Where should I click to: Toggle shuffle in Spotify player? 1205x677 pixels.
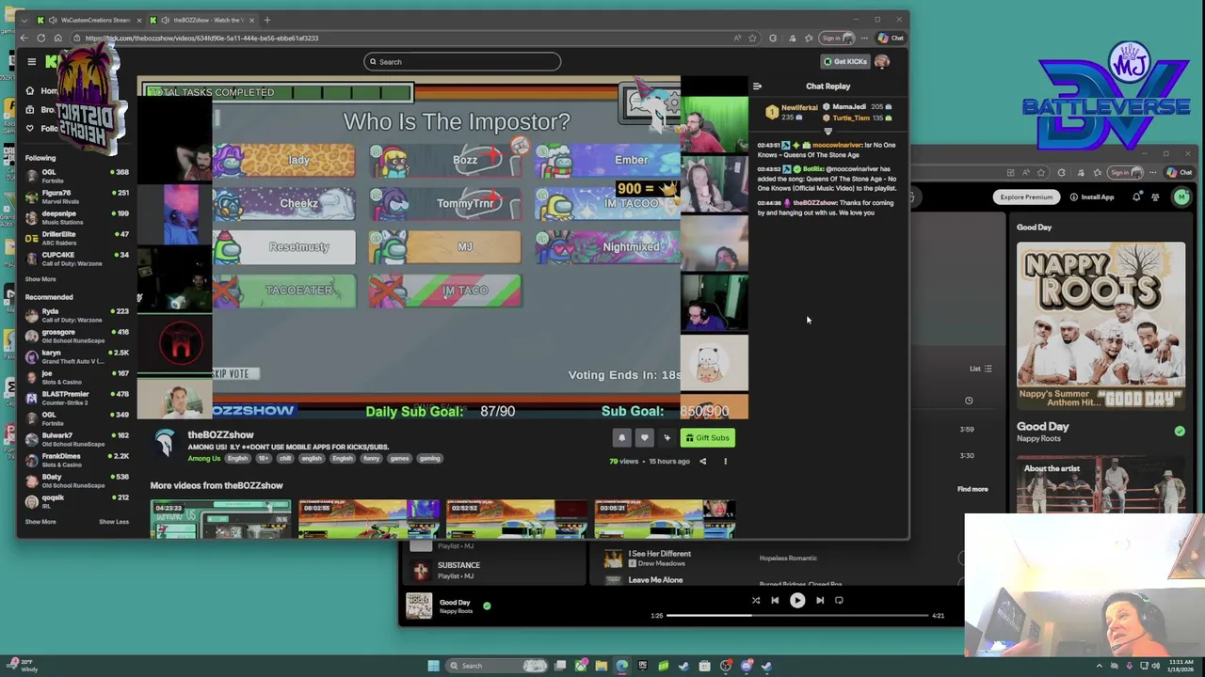click(755, 600)
